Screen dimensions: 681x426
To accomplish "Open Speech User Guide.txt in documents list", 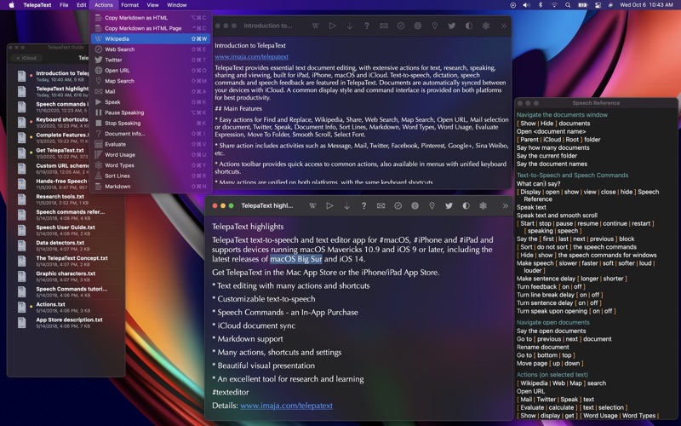I will click(66, 230).
